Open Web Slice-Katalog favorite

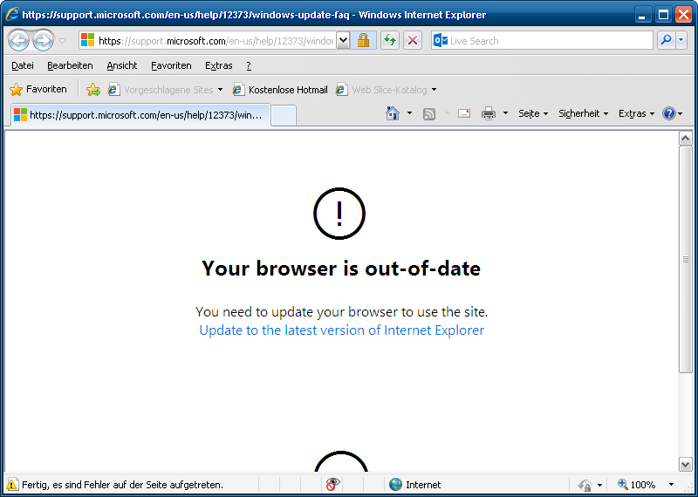pos(381,90)
